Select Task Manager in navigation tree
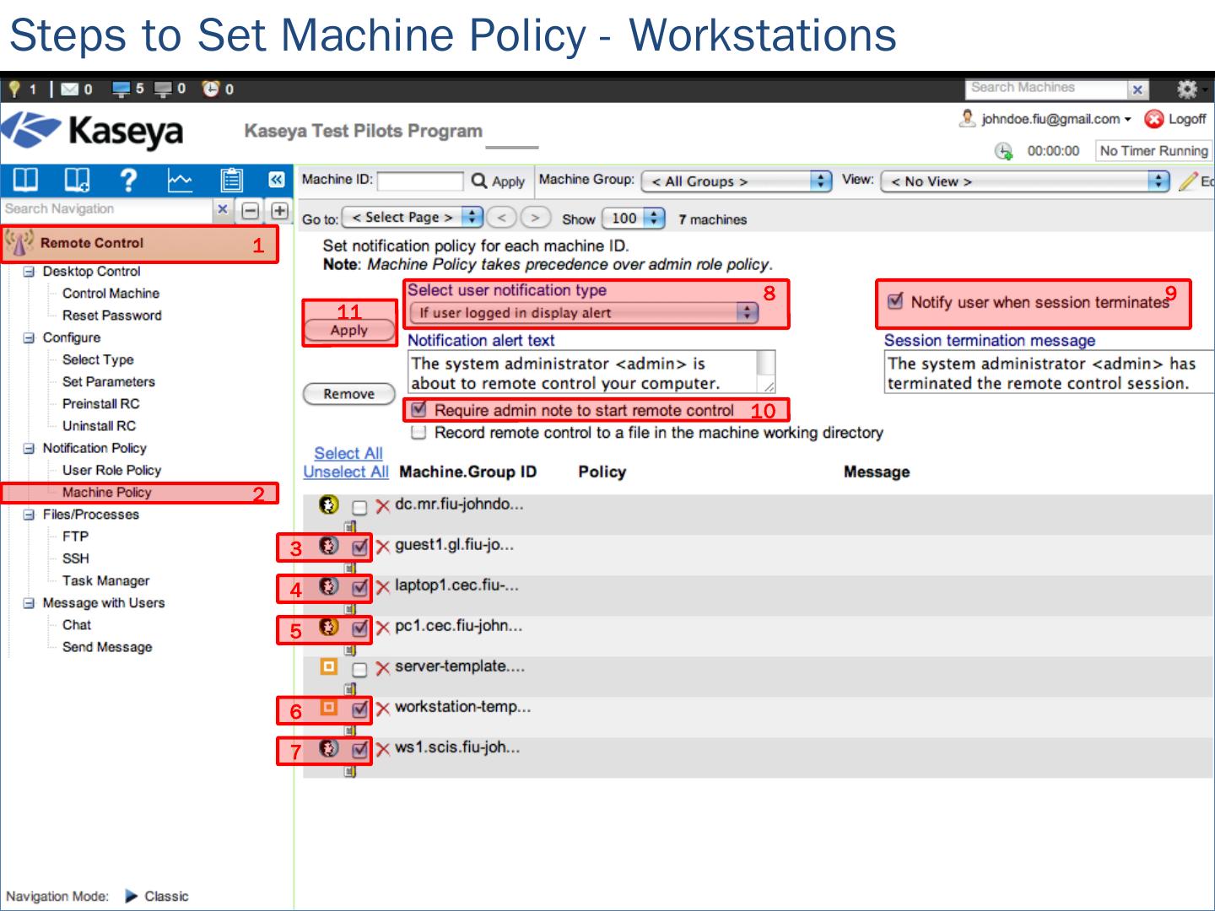 tap(105, 581)
